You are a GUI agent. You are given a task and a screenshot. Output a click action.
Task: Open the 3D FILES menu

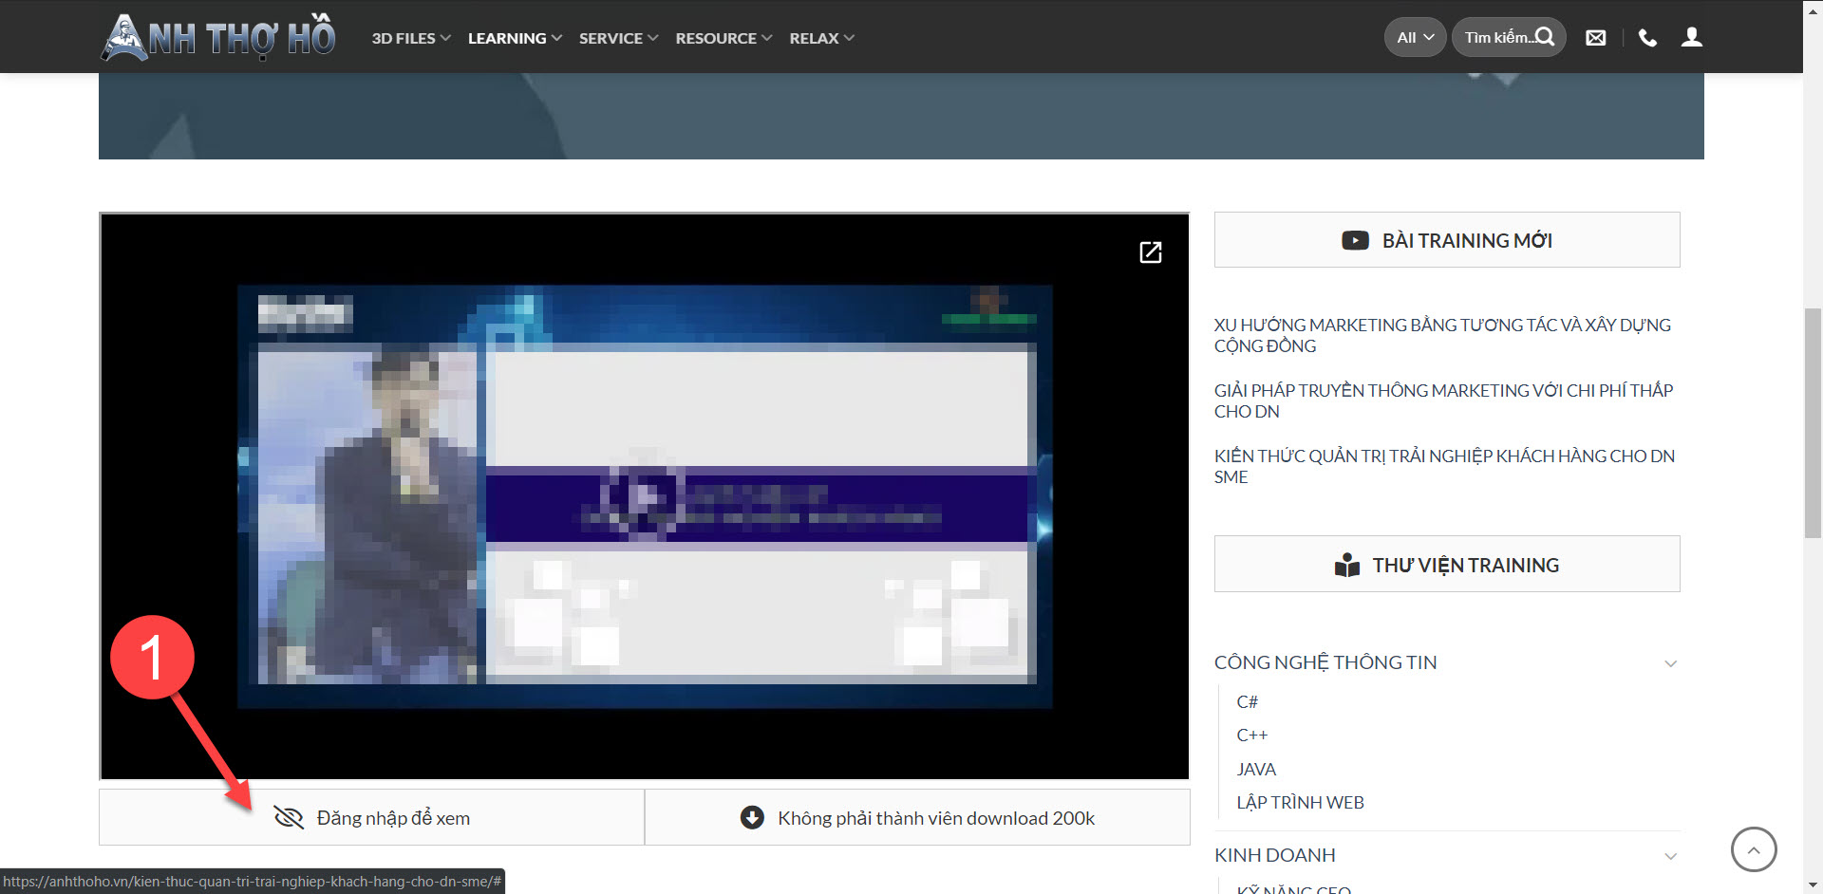coord(410,38)
